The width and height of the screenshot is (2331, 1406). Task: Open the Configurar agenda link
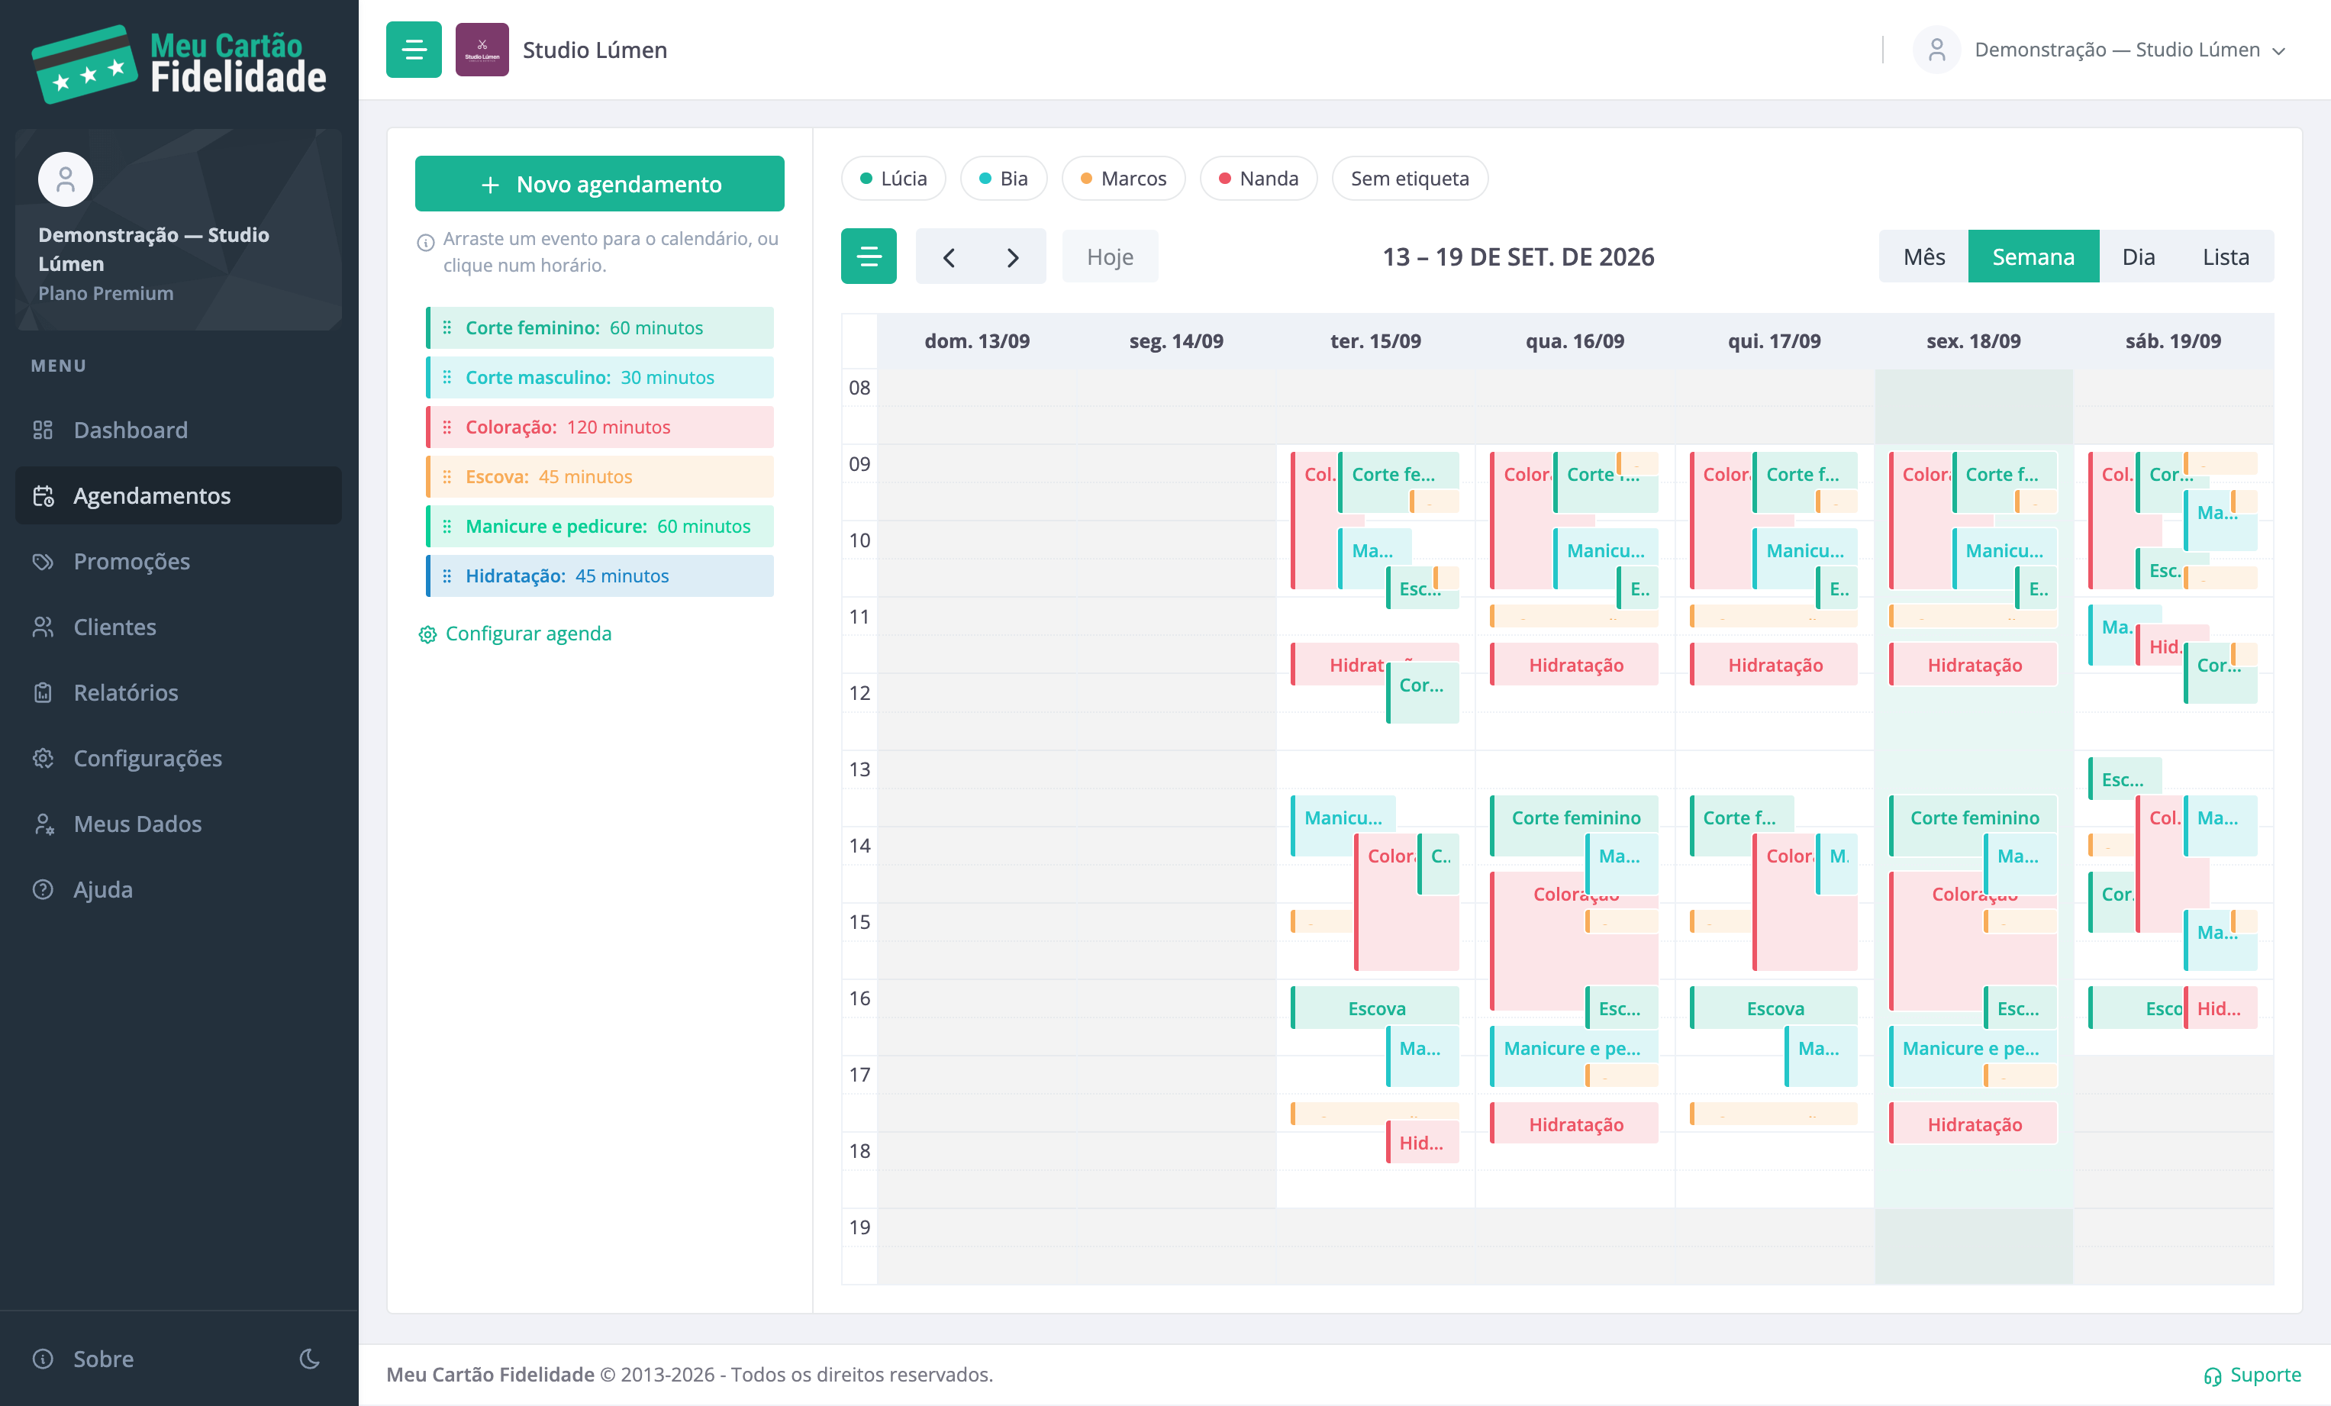[x=515, y=633]
